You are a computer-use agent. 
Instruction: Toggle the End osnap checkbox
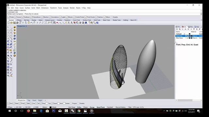[8, 103]
